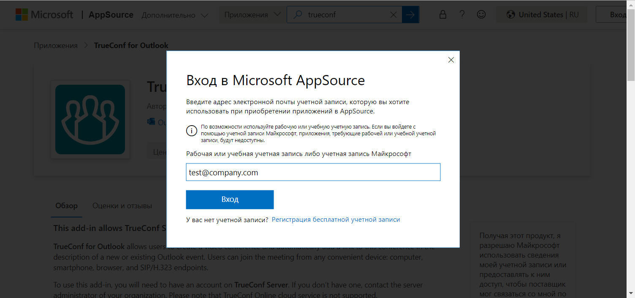
Task: Close the sign-in dialog
Action: pos(451,60)
